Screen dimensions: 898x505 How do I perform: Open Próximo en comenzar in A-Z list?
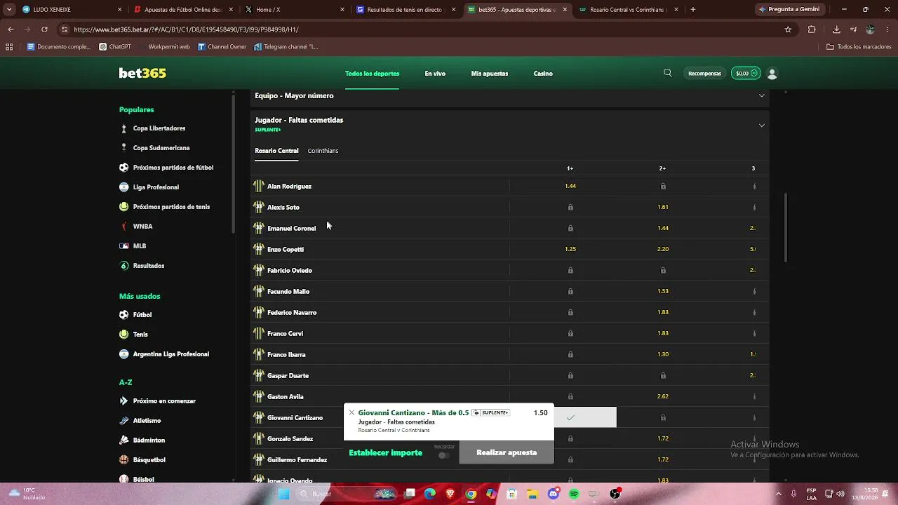(x=164, y=401)
